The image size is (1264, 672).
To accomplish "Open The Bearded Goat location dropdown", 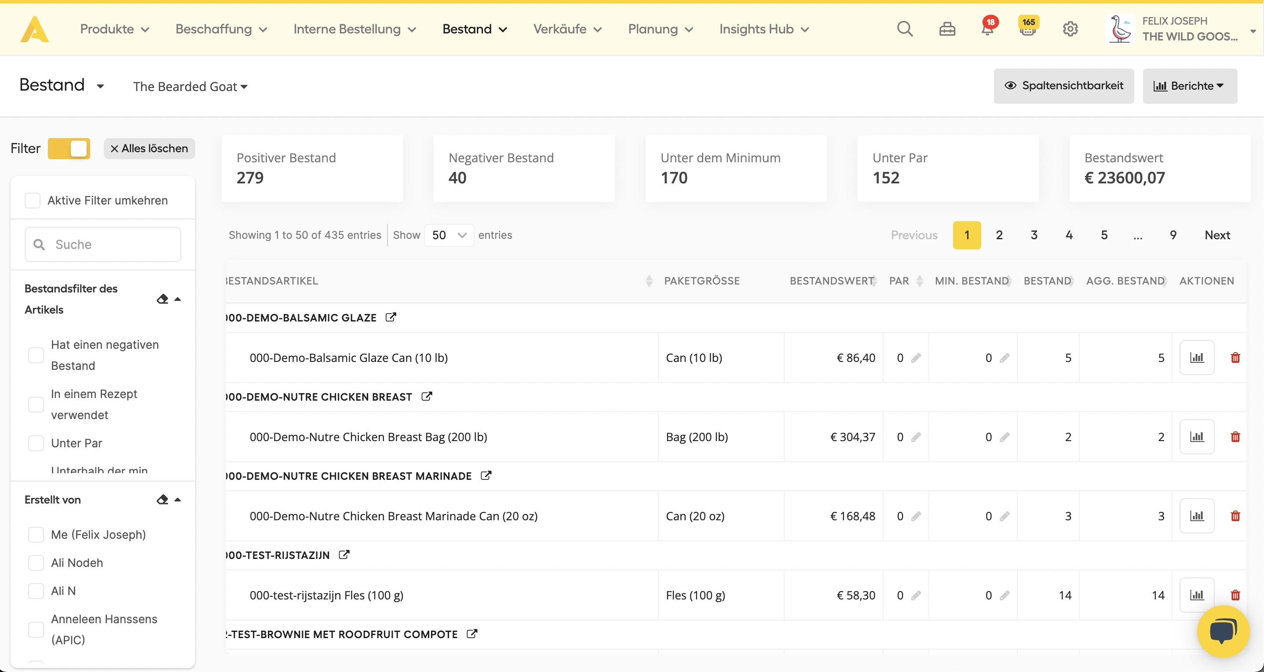I will click(190, 87).
